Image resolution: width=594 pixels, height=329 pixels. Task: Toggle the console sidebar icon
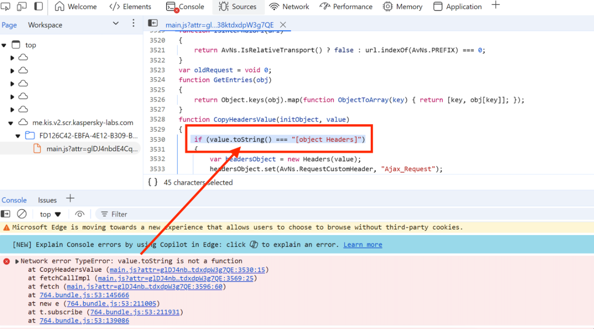[x=5, y=214]
